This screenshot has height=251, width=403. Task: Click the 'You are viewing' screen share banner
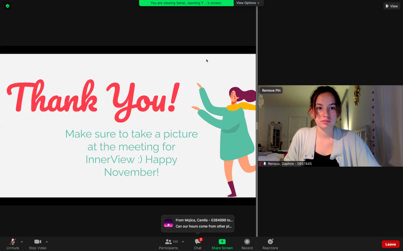[186, 3]
